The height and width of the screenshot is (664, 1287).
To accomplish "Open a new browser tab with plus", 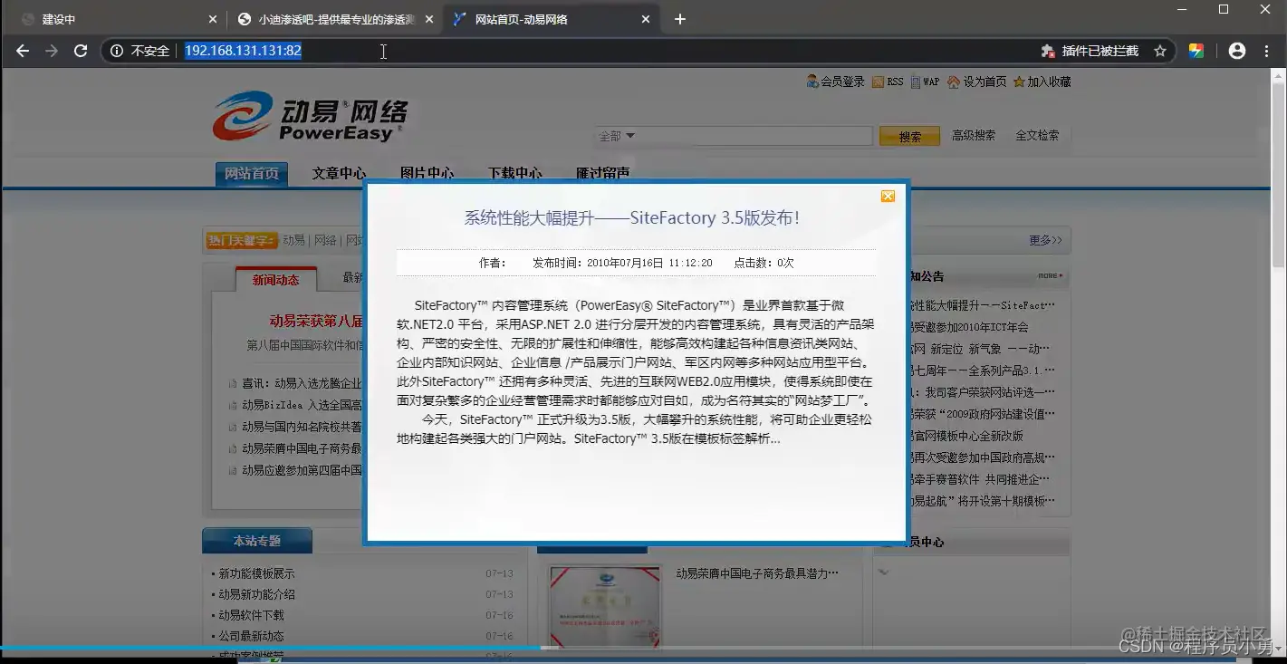I will pyautogui.click(x=680, y=19).
